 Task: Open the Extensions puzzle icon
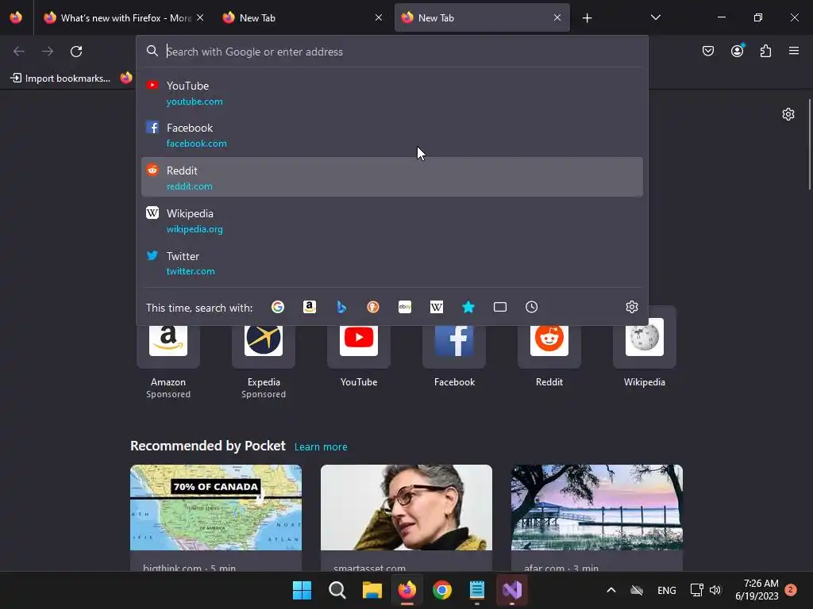765,51
